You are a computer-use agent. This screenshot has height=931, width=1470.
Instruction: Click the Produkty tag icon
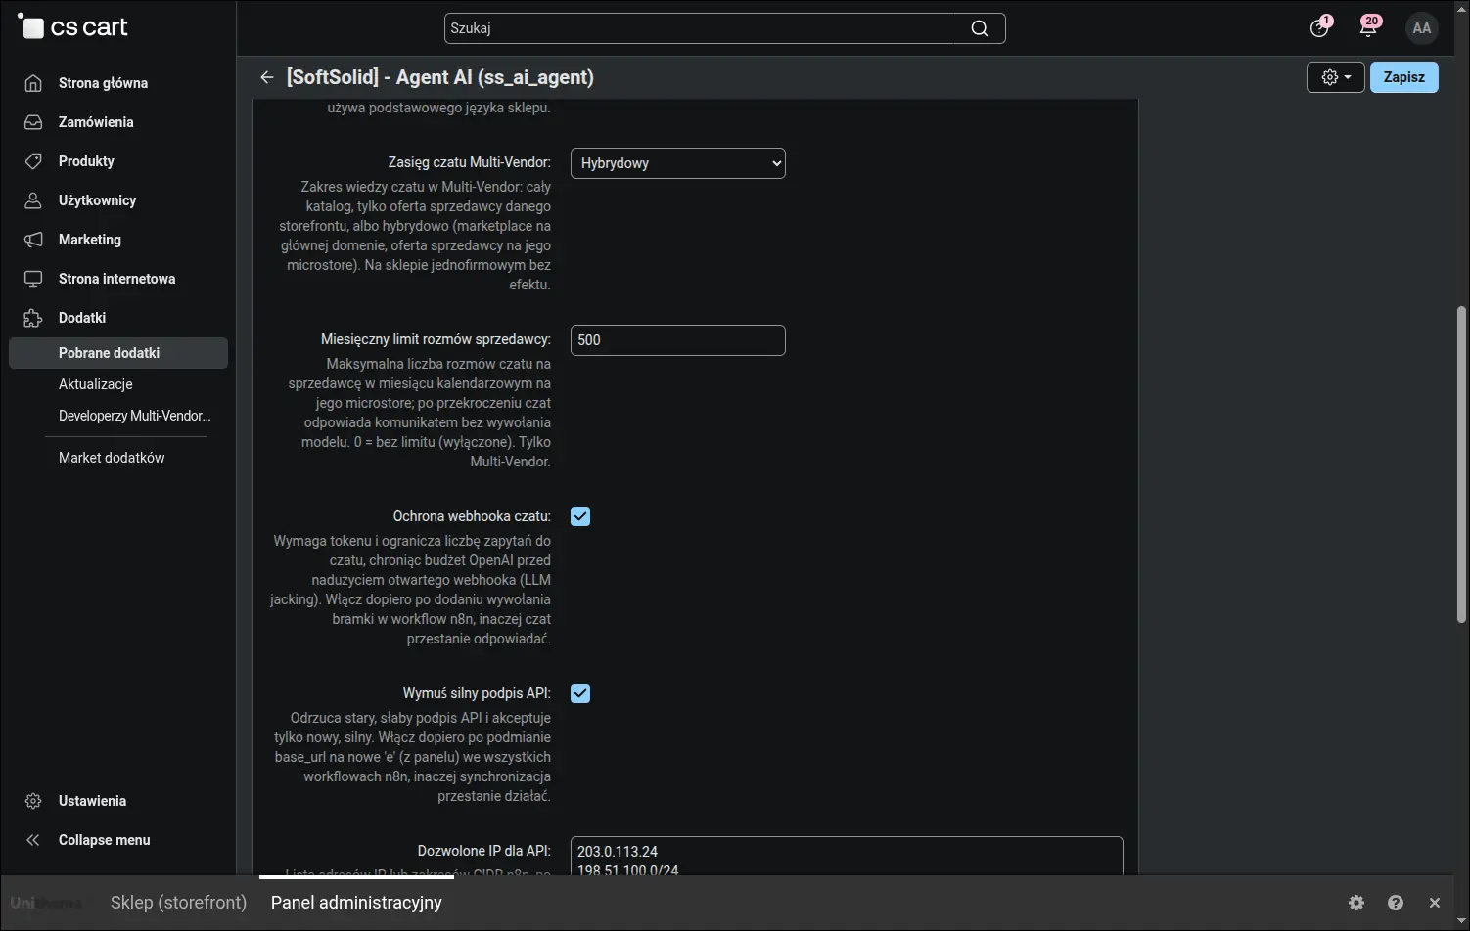click(33, 161)
